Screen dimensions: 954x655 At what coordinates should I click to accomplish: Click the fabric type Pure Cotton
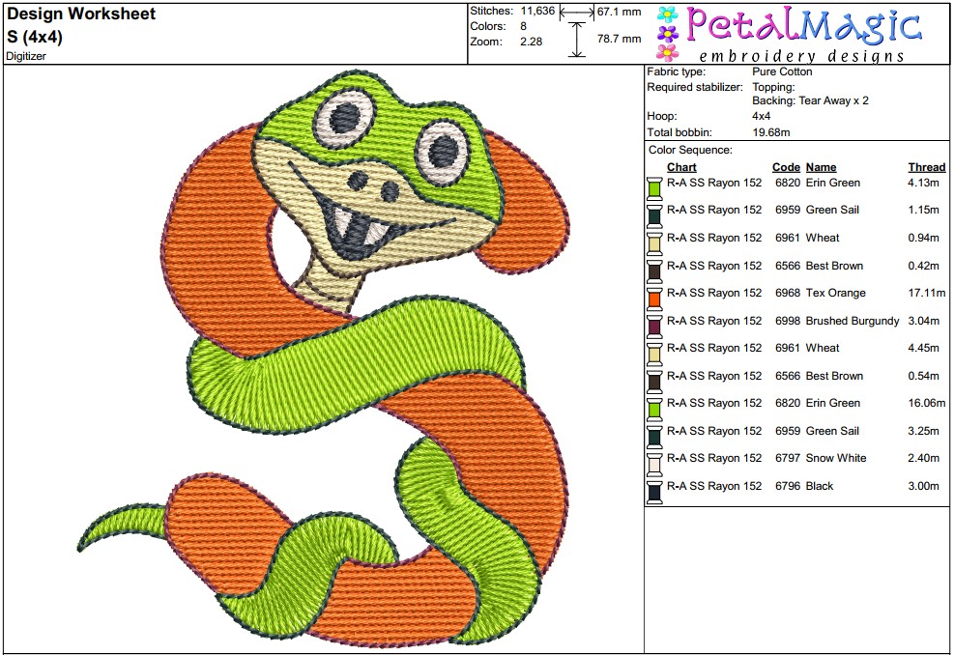[x=782, y=71]
